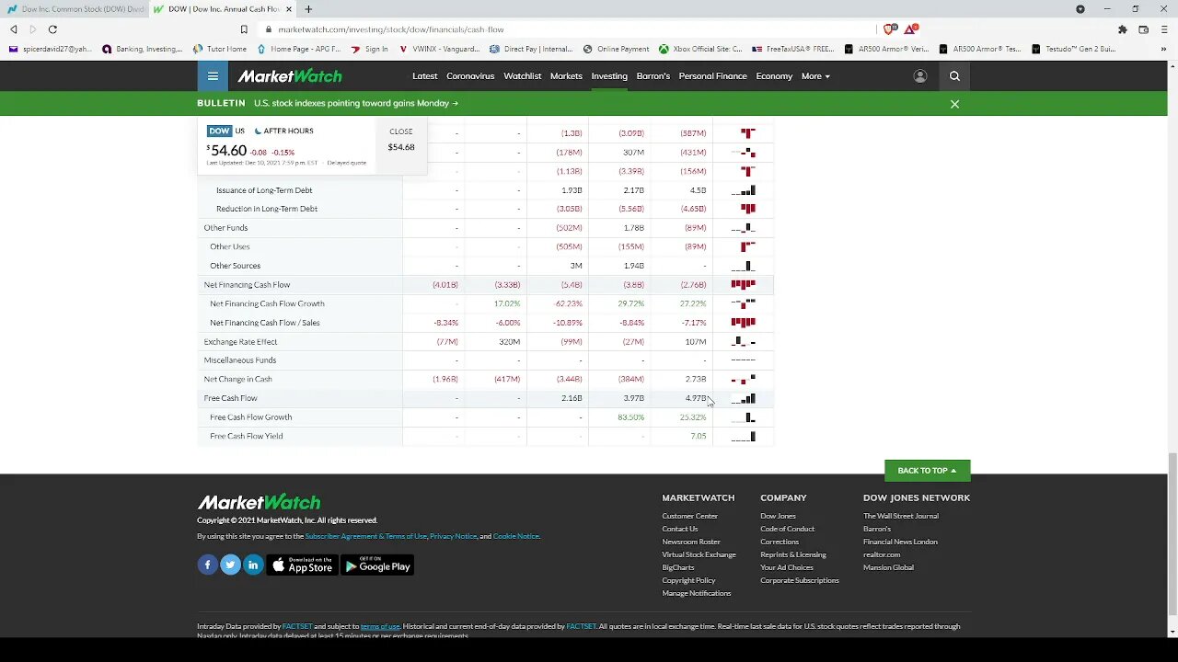Viewport: 1178px width, 662px height.
Task: Open the site search magnifier
Action: pyautogui.click(x=954, y=76)
